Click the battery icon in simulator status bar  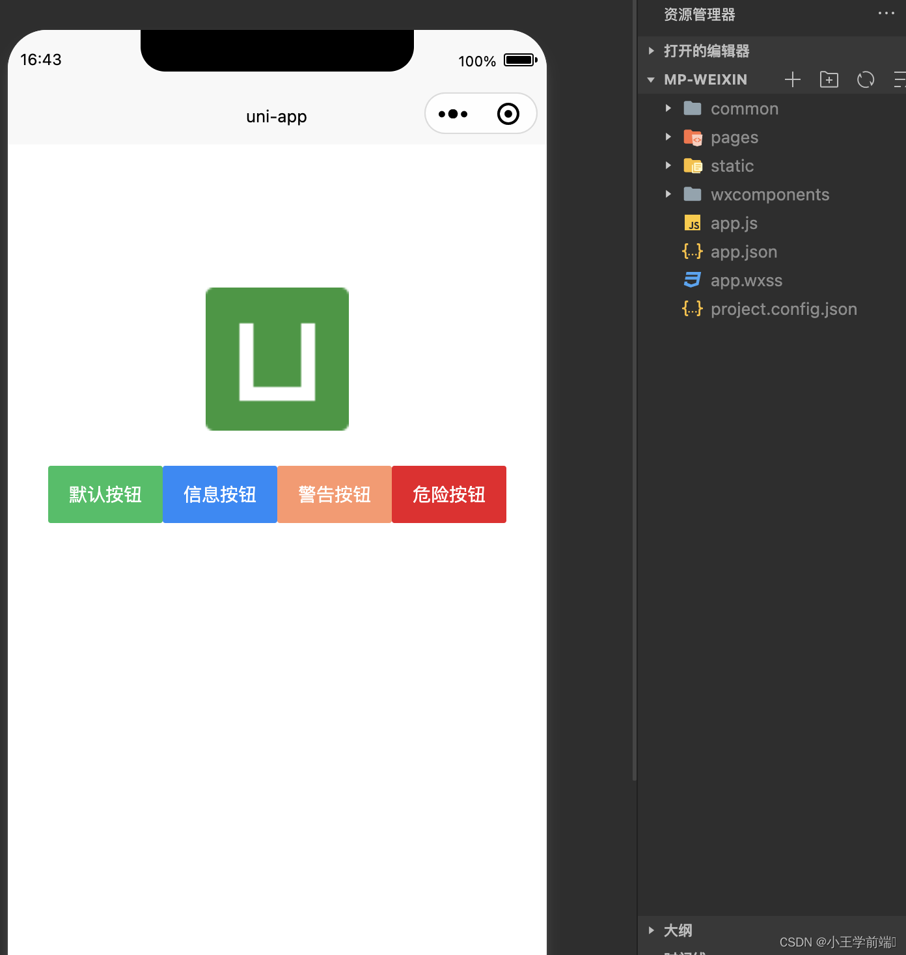521,60
